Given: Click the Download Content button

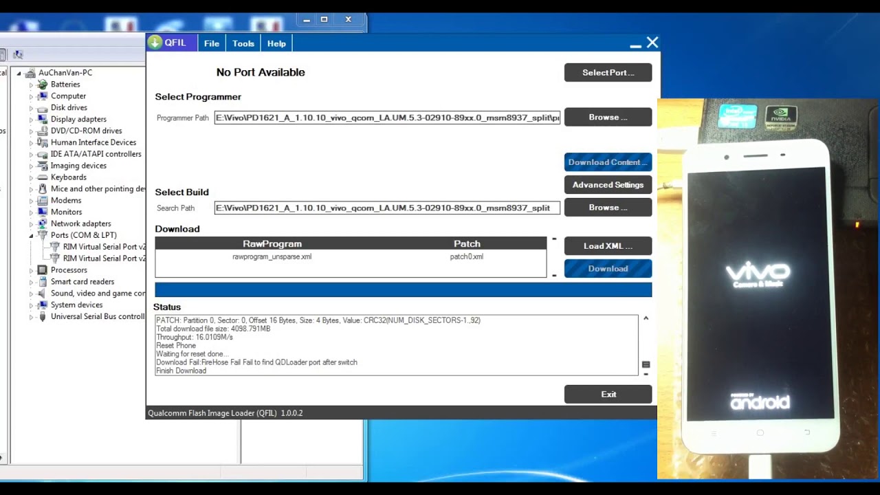Looking at the screenshot, I should click(x=608, y=162).
